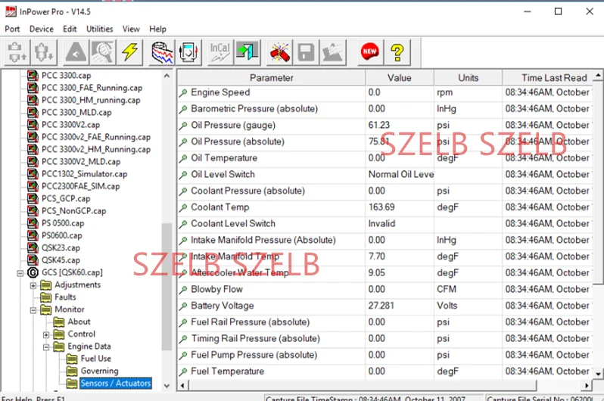
Task: Select PCC1302_Simulator.cap capture file
Action: coord(84,174)
